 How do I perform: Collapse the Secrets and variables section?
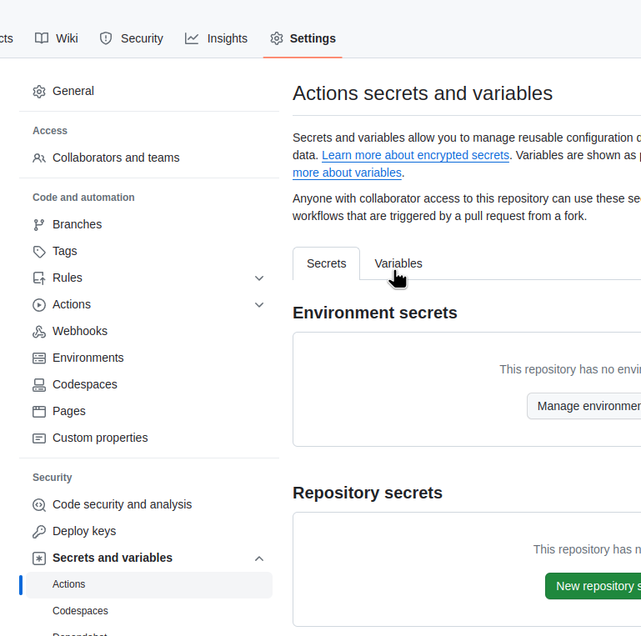(x=259, y=558)
